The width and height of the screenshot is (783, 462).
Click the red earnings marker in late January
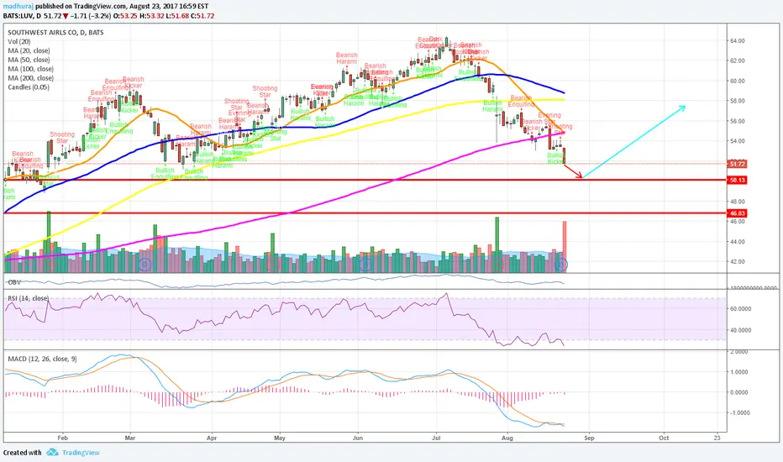[x=50, y=264]
